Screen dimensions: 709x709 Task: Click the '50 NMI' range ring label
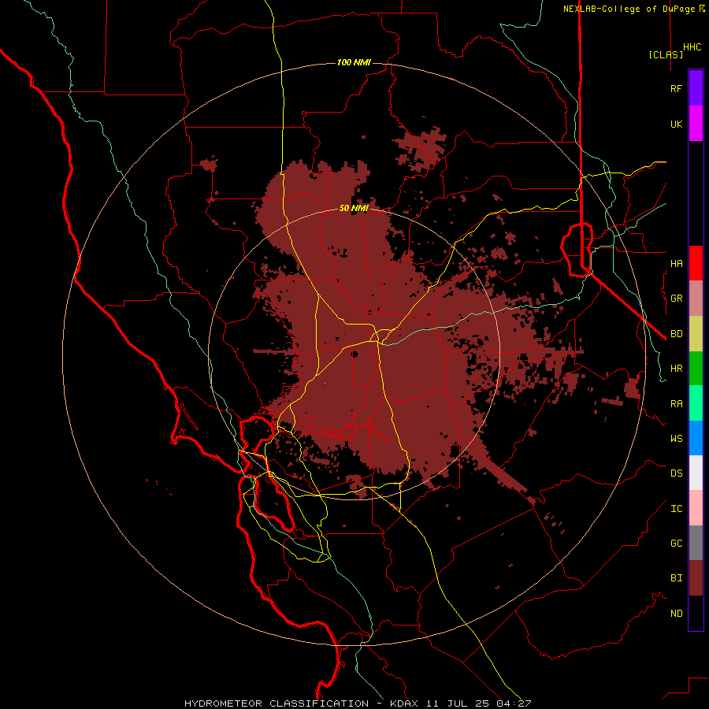coord(354,209)
